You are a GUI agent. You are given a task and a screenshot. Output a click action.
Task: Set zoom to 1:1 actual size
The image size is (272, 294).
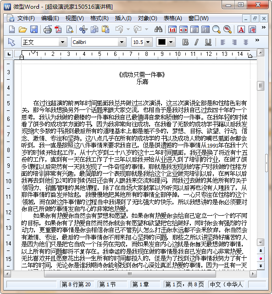pos(172,29)
